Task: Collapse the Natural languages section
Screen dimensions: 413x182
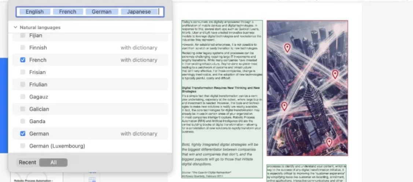Action: [15, 27]
